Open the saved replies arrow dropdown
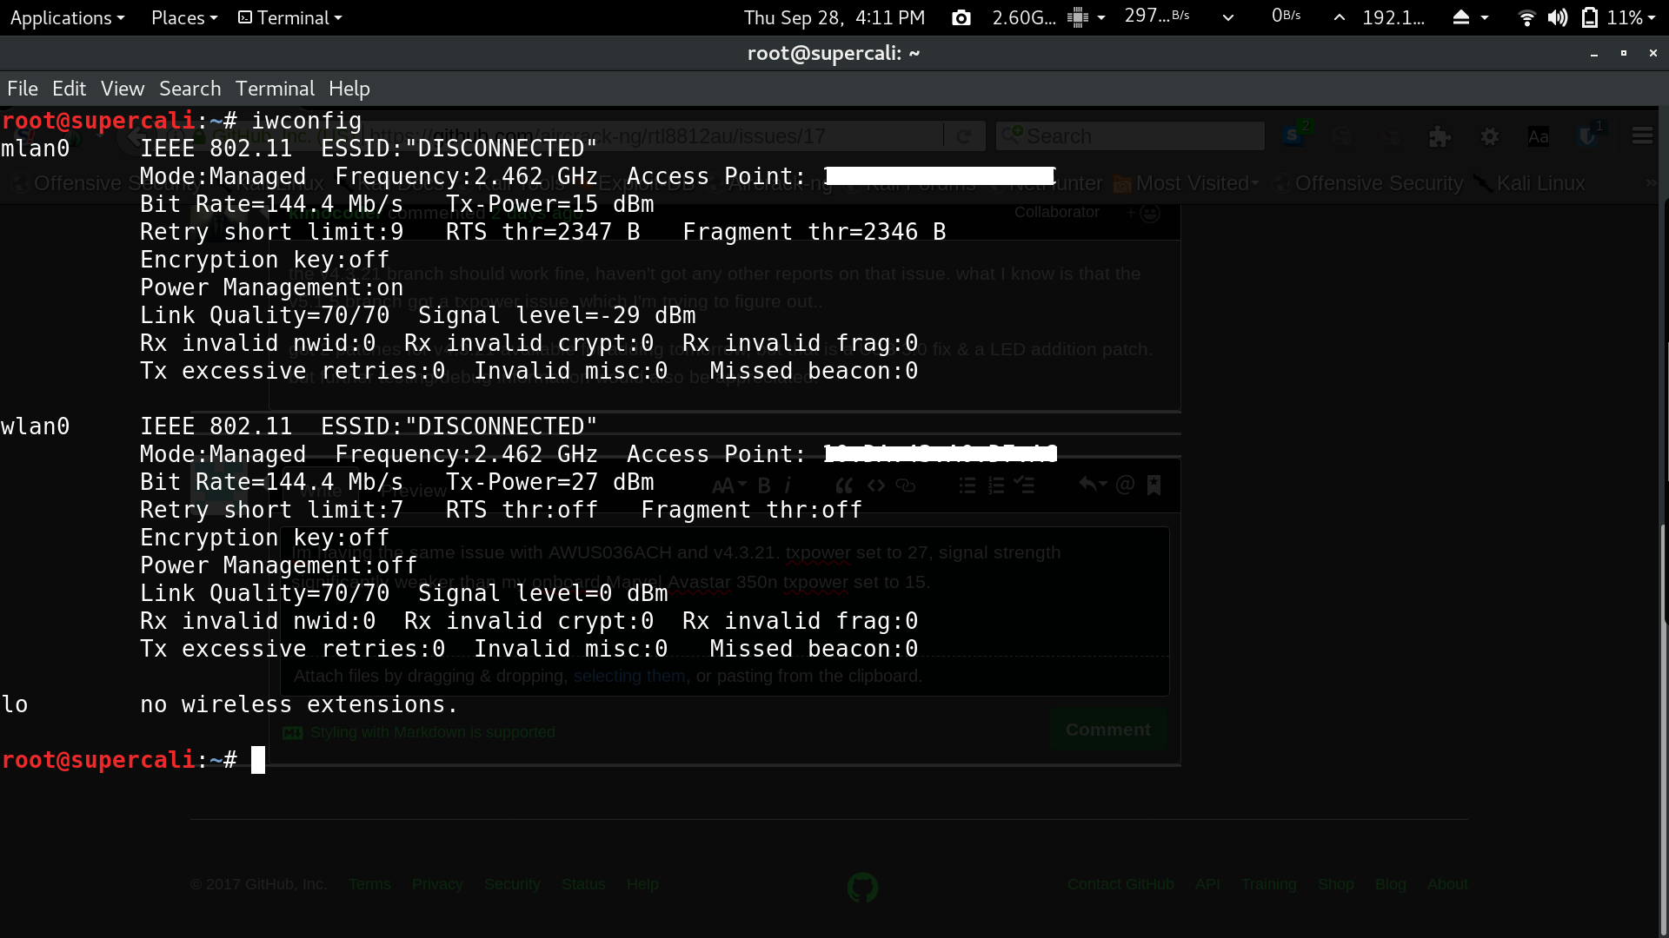This screenshot has height=938, width=1669. coord(1093,485)
